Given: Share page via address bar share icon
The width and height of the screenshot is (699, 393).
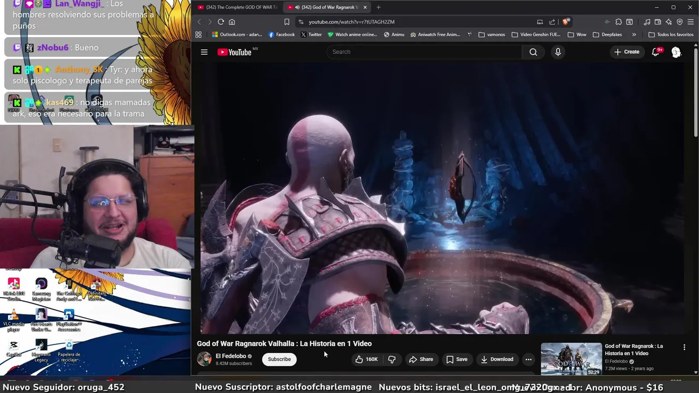Looking at the screenshot, I should pyautogui.click(x=552, y=22).
